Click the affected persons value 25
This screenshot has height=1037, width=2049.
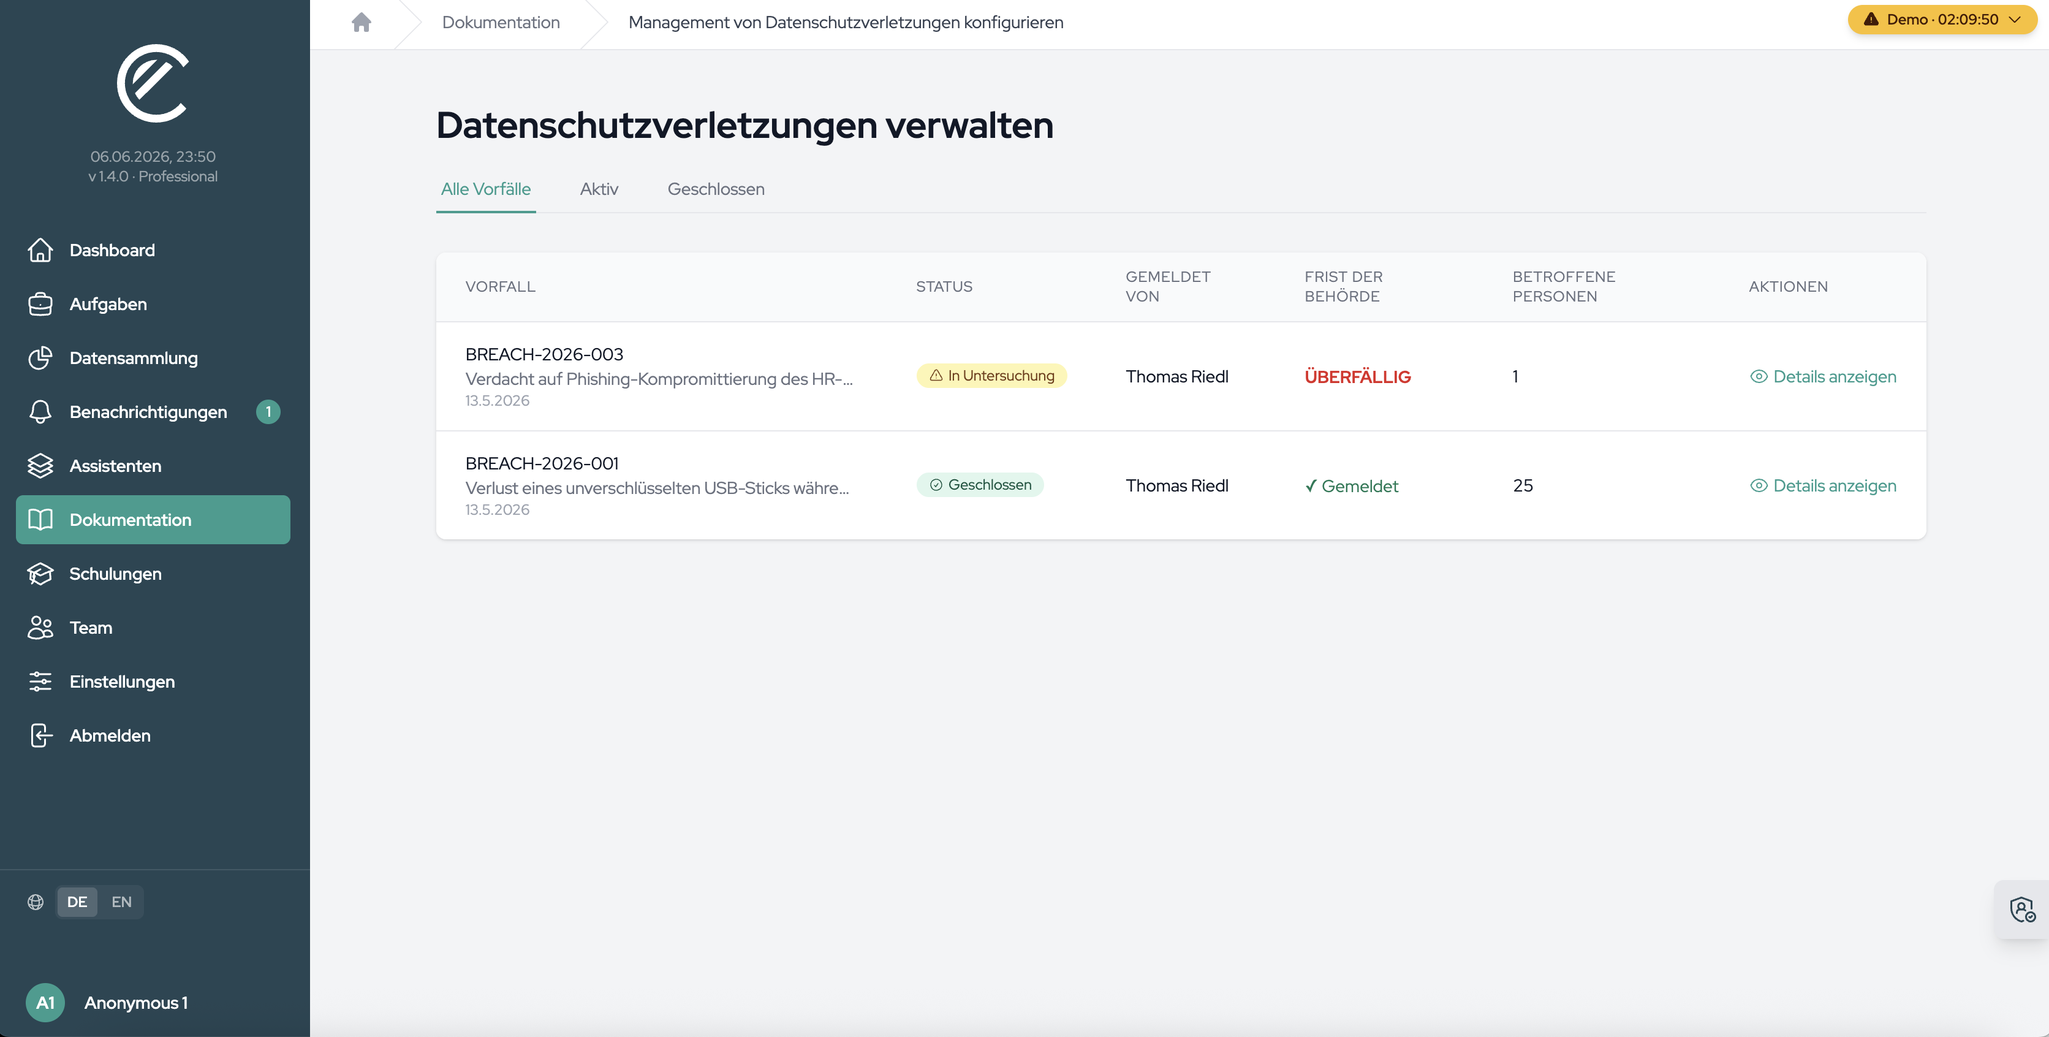(1523, 485)
